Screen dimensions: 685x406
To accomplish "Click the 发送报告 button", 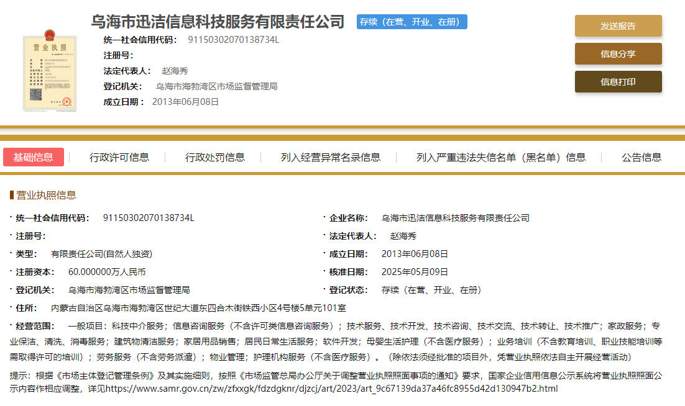I will pos(618,26).
